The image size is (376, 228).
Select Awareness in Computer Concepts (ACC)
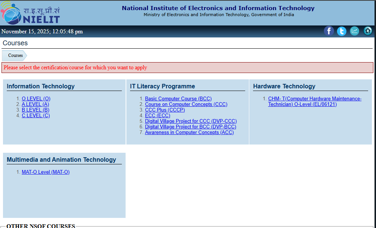[189, 133]
